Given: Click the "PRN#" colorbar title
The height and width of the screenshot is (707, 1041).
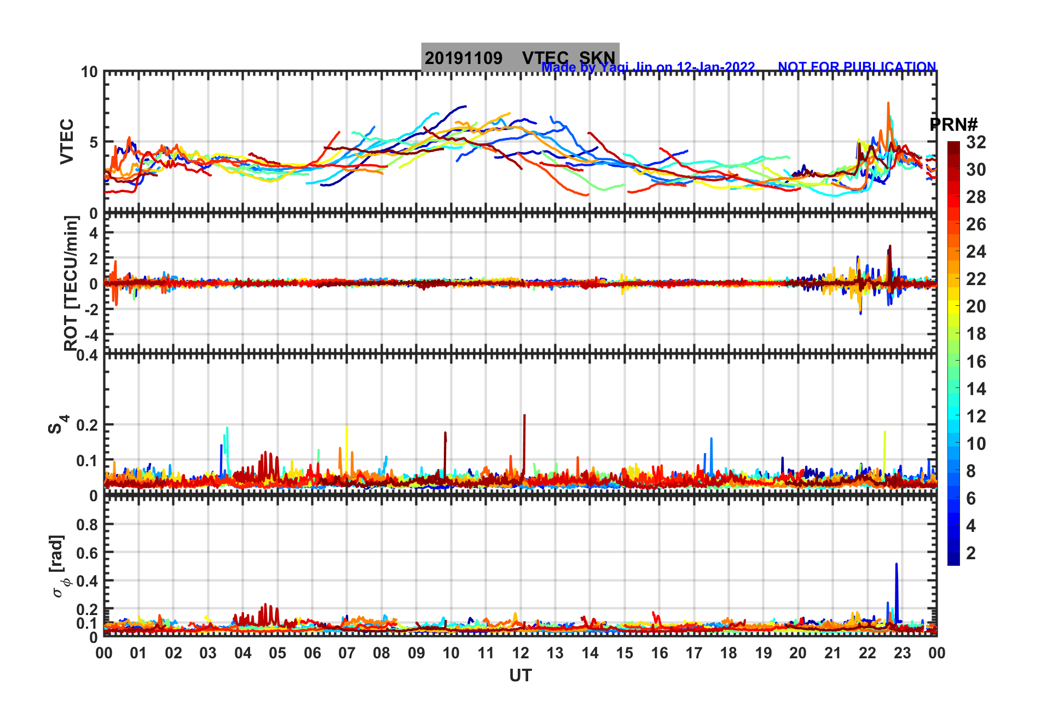Looking at the screenshot, I should [954, 125].
